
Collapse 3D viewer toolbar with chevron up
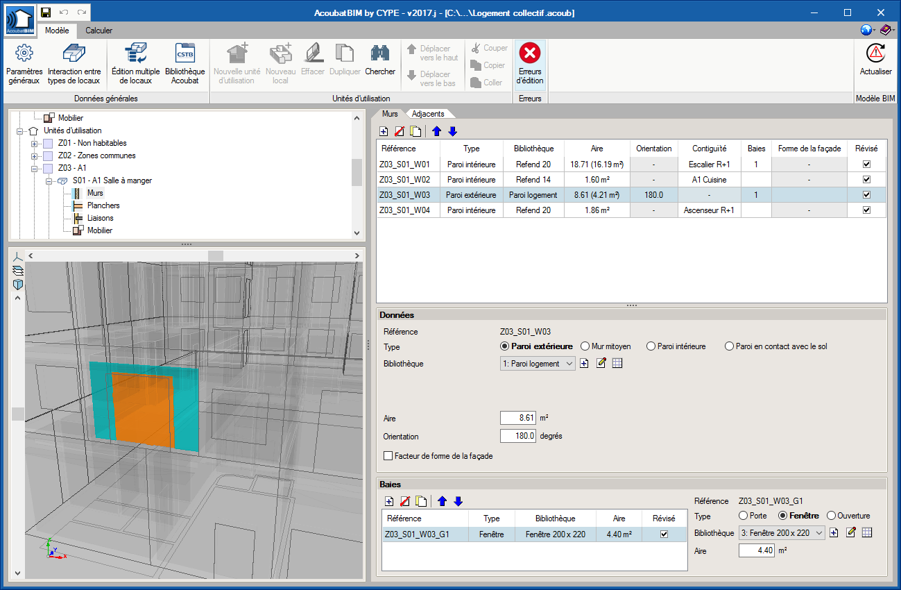pyautogui.click(x=18, y=298)
